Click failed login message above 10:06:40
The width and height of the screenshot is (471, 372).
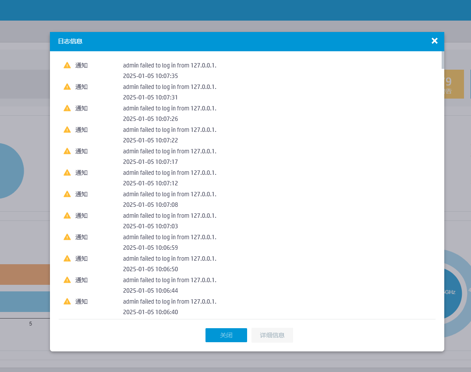point(170,302)
